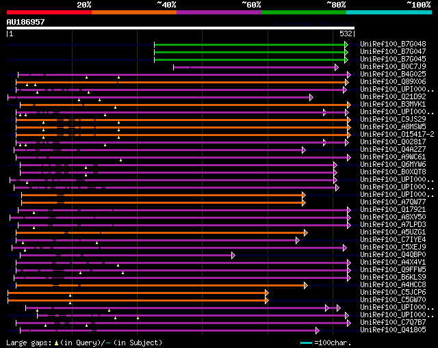The width and height of the screenshot is (438, 348).
Task: Click the orange arrowhead ending UniRef100_C5GW70 alignment
Action: (x=267, y=300)
